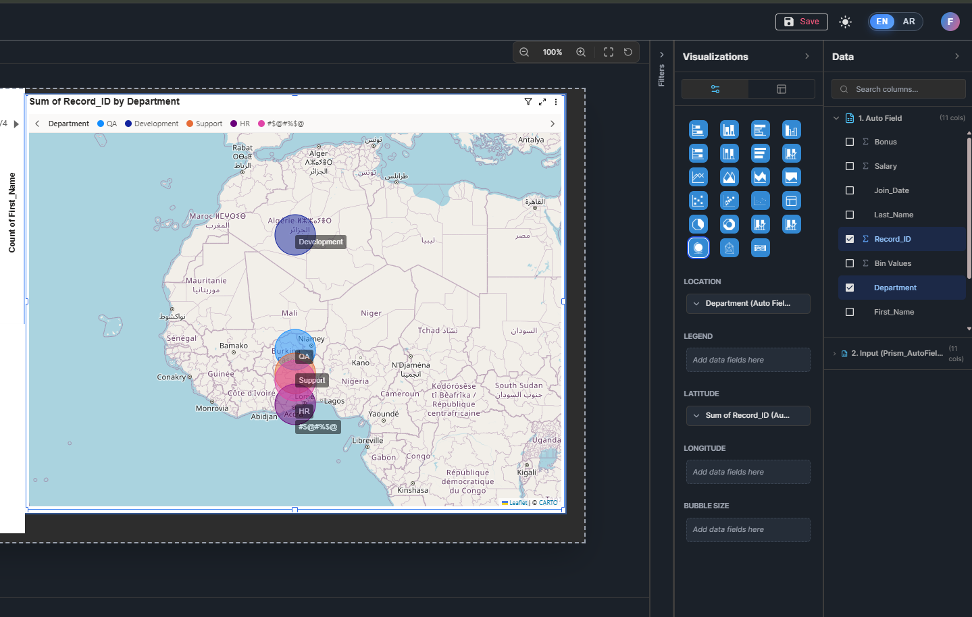The image size is (972, 617).
Task: Click the blue QA legend color dot
Action: (101, 124)
